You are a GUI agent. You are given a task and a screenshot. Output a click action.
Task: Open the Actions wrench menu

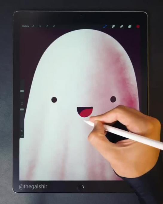pyautogui.click(x=33, y=26)
